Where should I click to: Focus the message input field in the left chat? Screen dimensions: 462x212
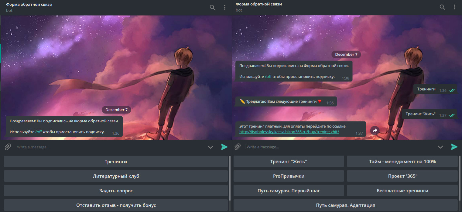109,147
